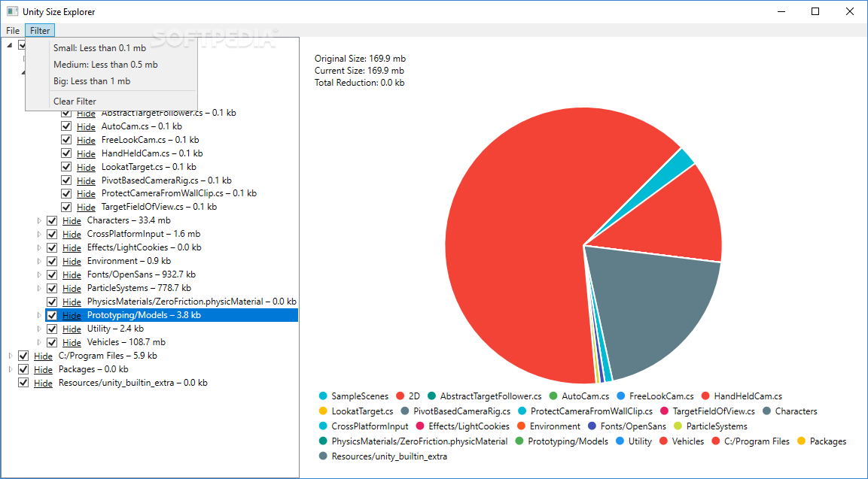The image size is (868, 479).
Task: Uncheck the Prototyping/Models checkbox
Action: click(x=52, y=315)
